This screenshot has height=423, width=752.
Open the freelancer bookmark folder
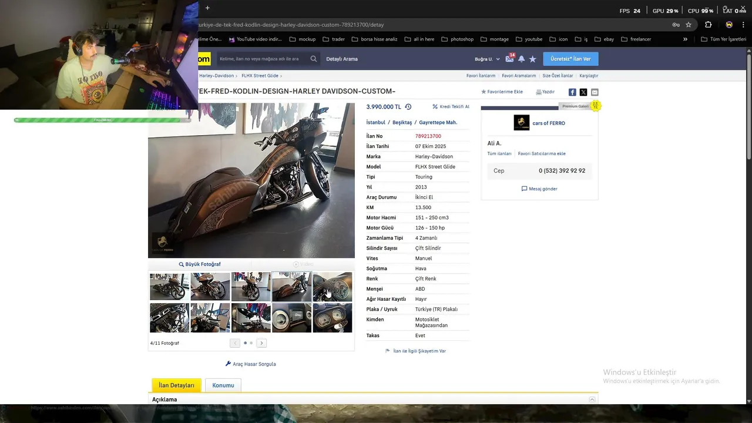pyautogui.click(x=636, y=39)
